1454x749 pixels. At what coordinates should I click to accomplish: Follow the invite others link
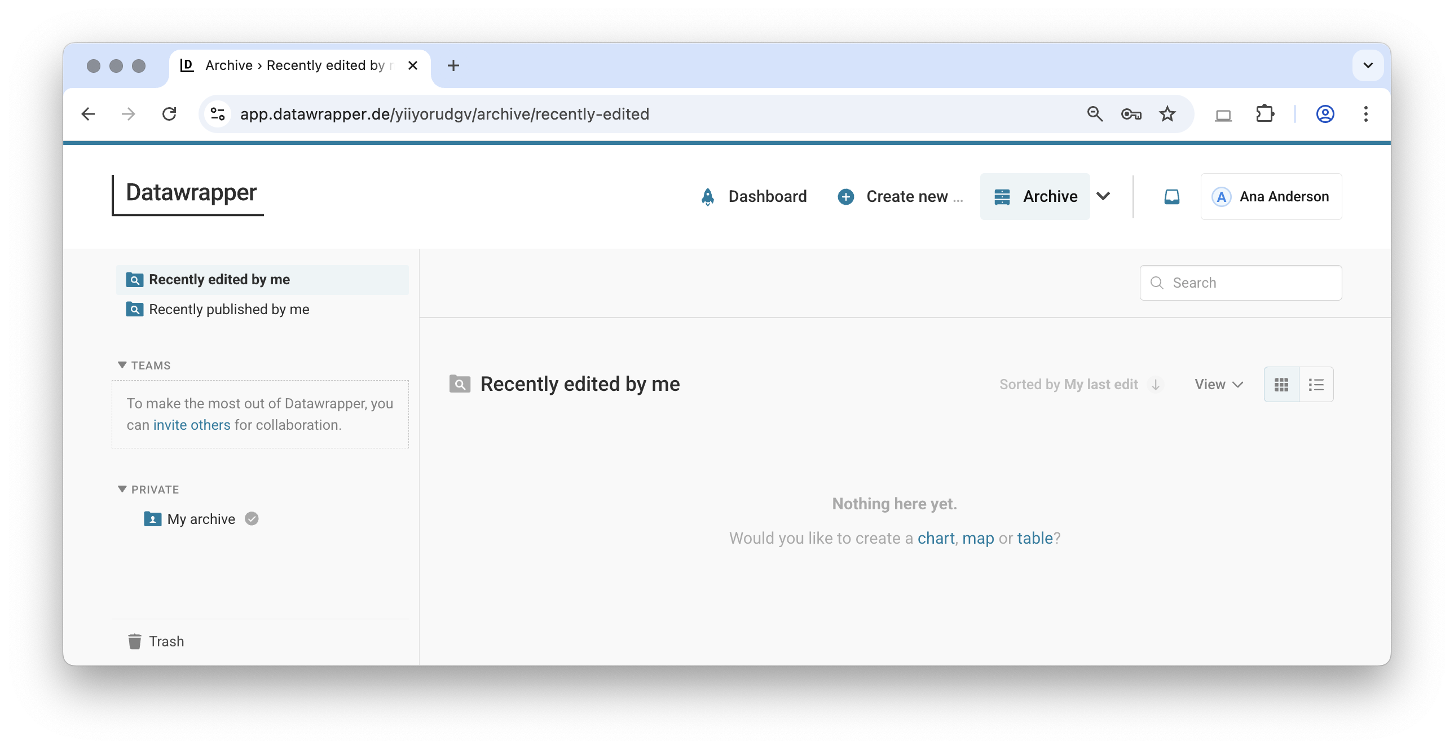(x=191, y=425)
